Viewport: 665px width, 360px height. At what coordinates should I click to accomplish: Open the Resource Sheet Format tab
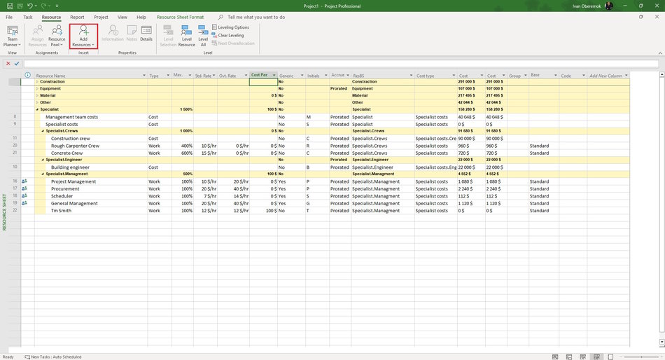180,17
